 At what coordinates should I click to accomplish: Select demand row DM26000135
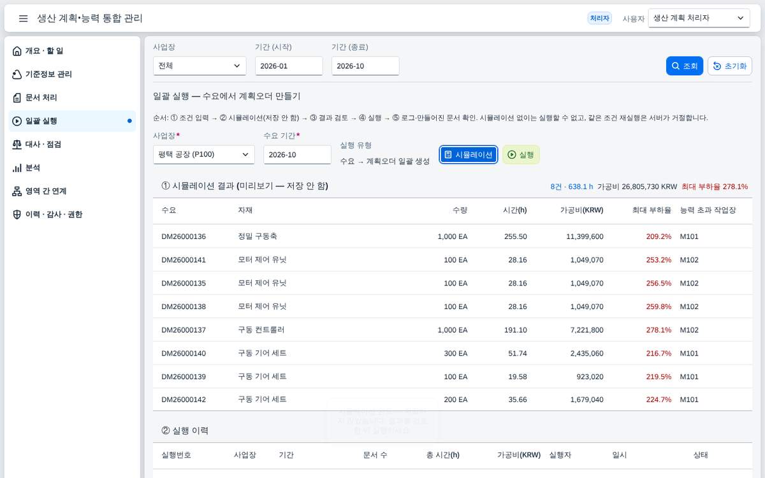453,283
